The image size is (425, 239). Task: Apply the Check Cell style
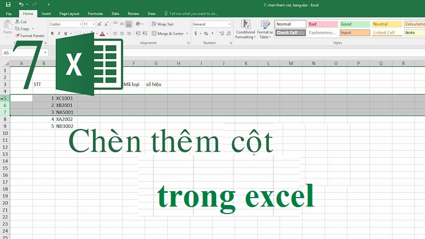pos(291,32)
